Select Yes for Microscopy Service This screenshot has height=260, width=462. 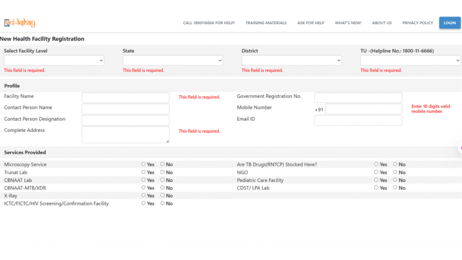click(144, 164)
